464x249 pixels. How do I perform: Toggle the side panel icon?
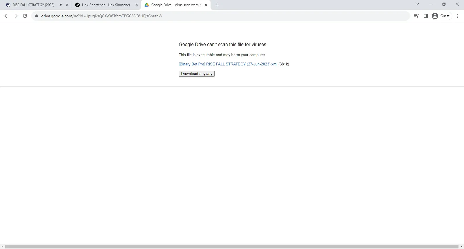pyautogui.click(x=426, y=16)
